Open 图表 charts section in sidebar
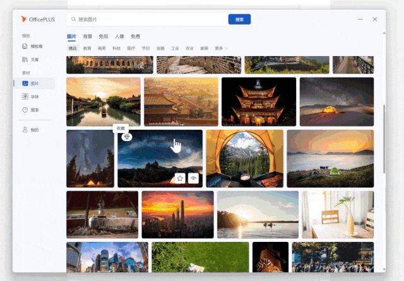The image size is (404, 281). click(33, 110)
